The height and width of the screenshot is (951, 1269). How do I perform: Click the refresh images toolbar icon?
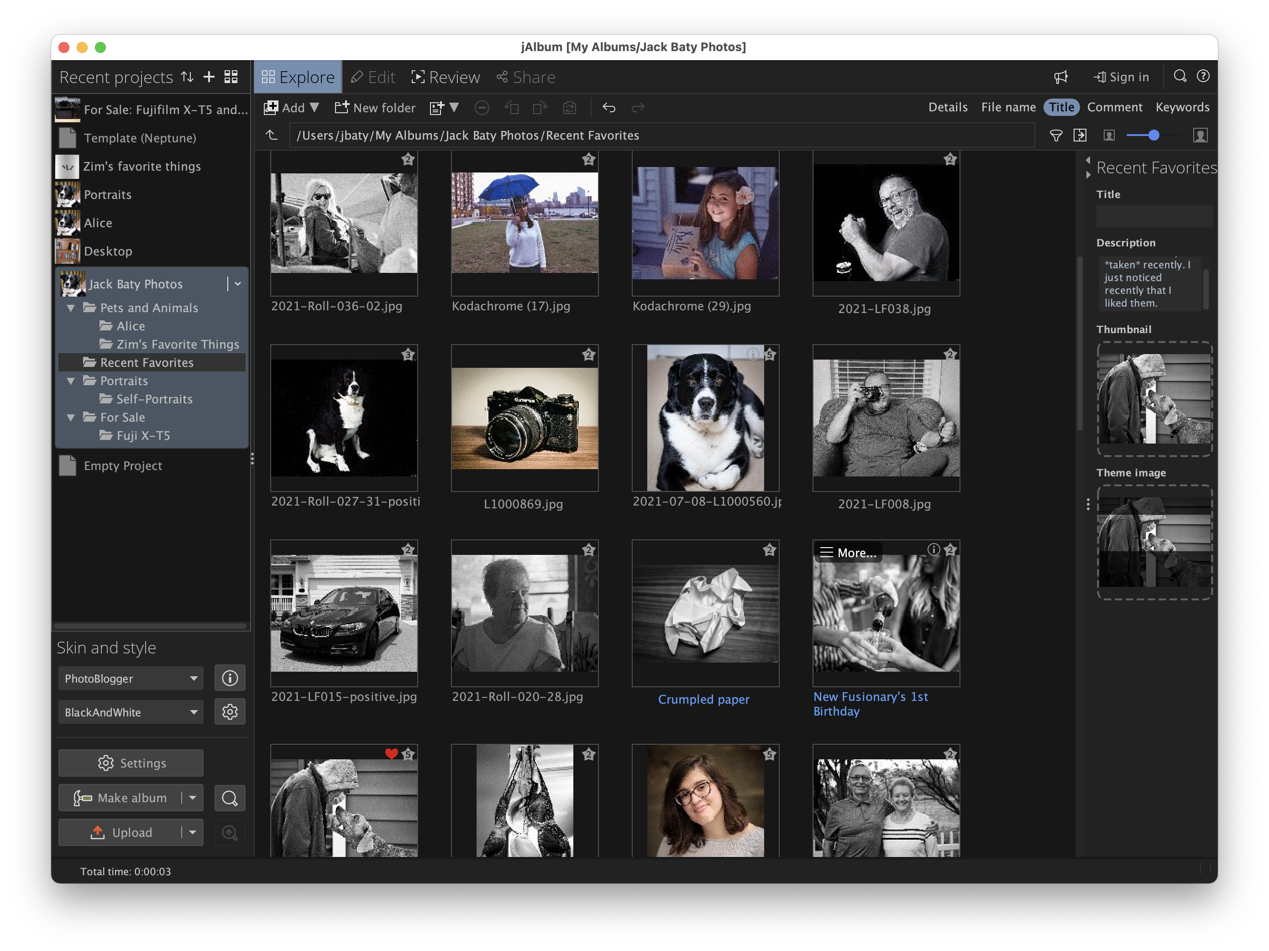569,108
